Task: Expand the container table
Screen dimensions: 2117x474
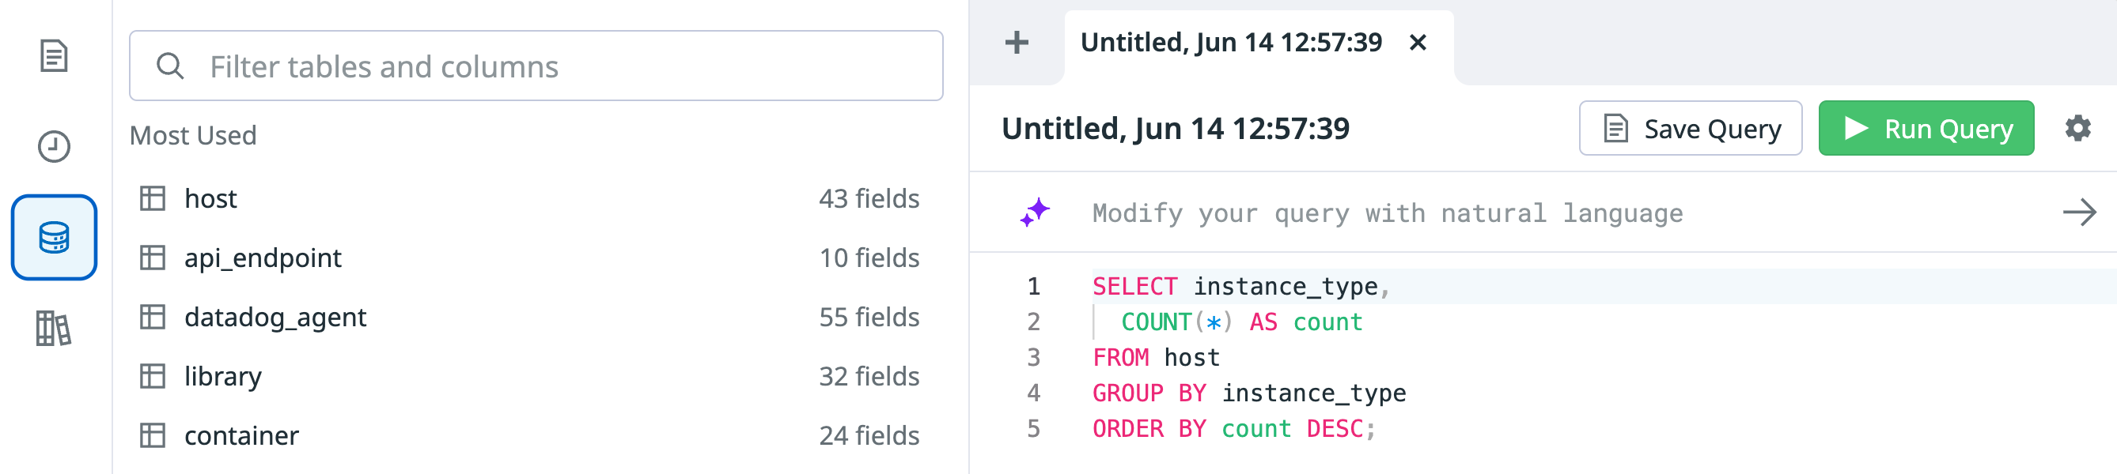Action: [529, 434]
